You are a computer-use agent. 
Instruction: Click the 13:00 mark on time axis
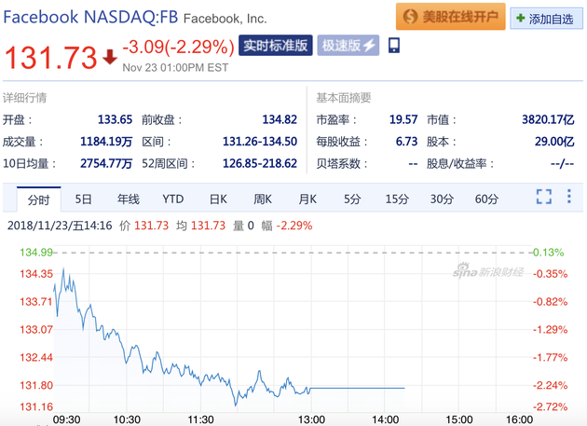point(310,419)
